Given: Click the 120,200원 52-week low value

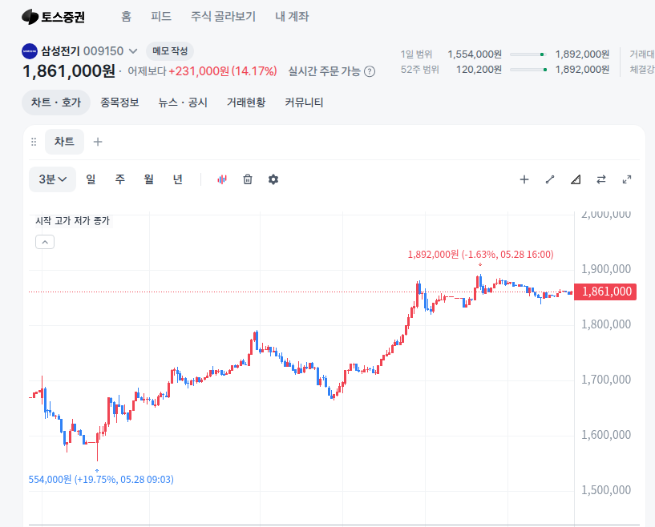Looking at the screenshot, I should coord(479,70).
